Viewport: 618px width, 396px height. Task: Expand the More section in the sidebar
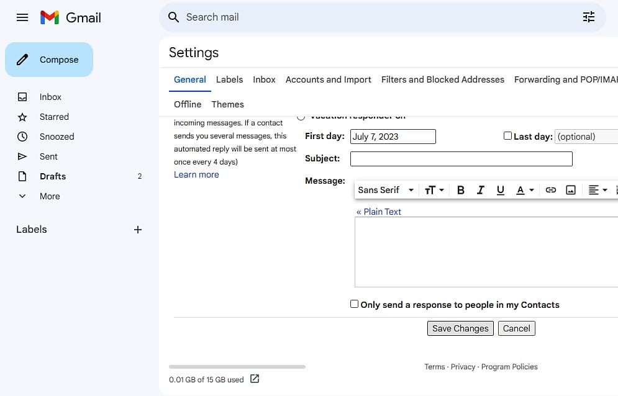[x=48, y=196]
